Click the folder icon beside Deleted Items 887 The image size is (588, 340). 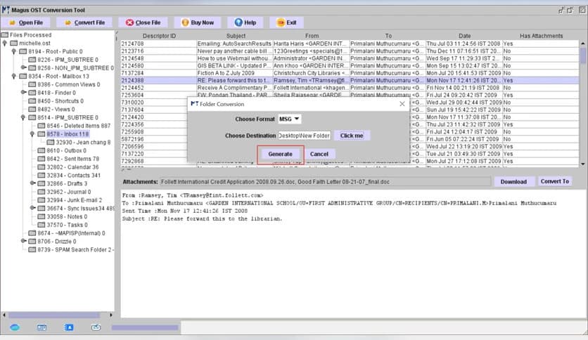point(41,126)
